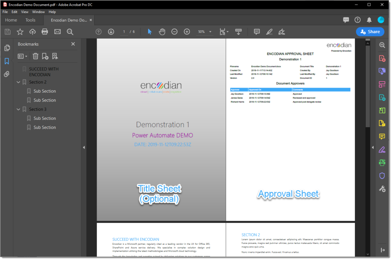Switch to the Home tab
Viewport: 392px width, 260px height.
click(11, 20)
